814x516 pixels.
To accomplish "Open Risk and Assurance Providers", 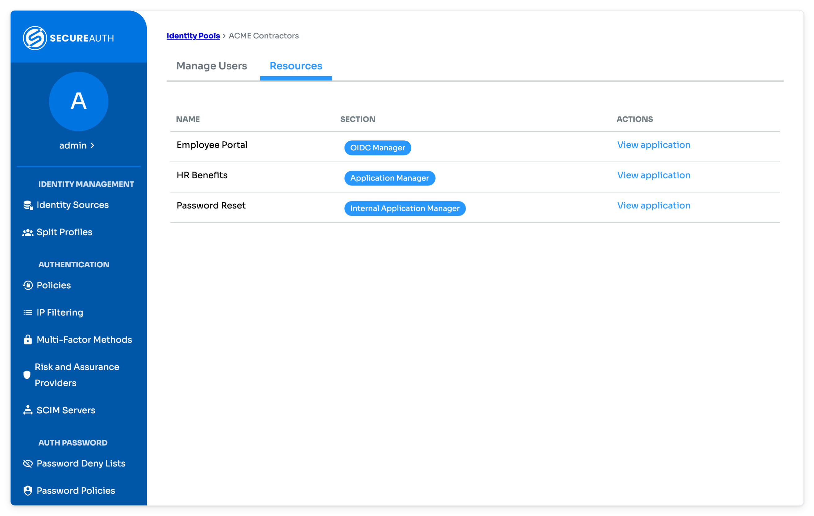I will coord(77,375).
